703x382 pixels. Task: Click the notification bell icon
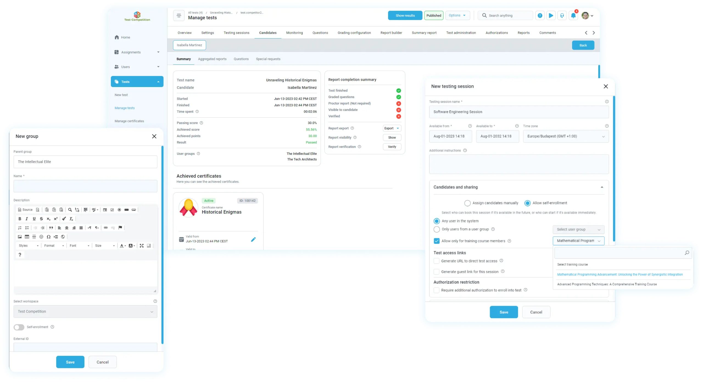[573, 16]
